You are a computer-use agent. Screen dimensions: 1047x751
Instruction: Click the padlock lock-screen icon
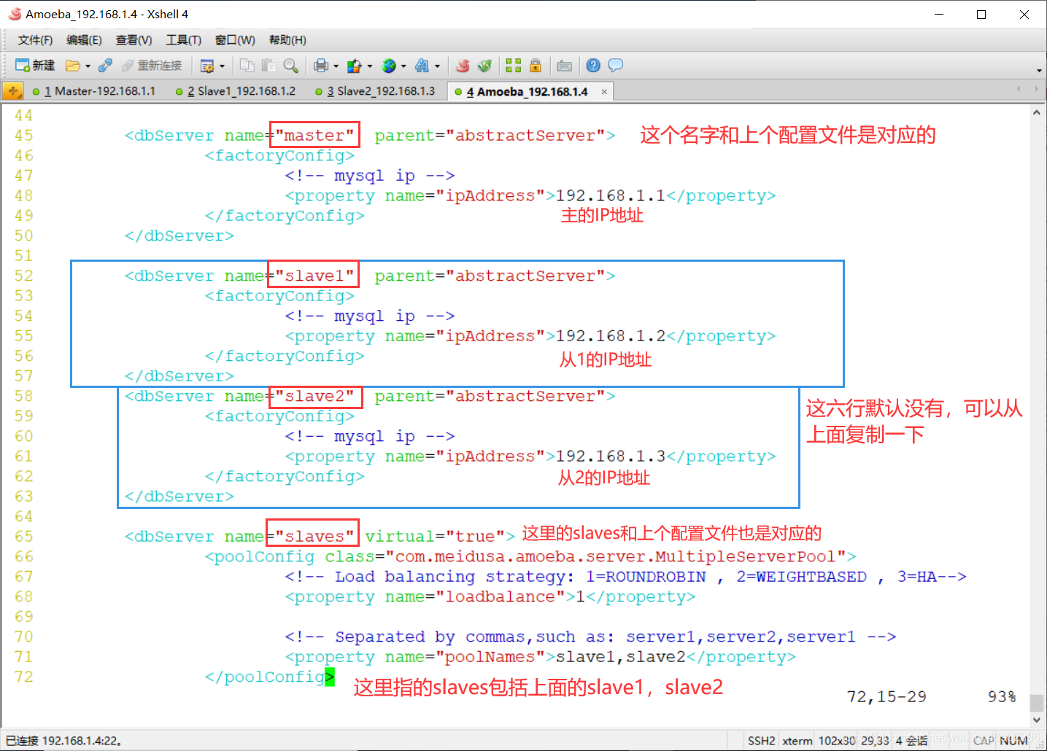535,66
